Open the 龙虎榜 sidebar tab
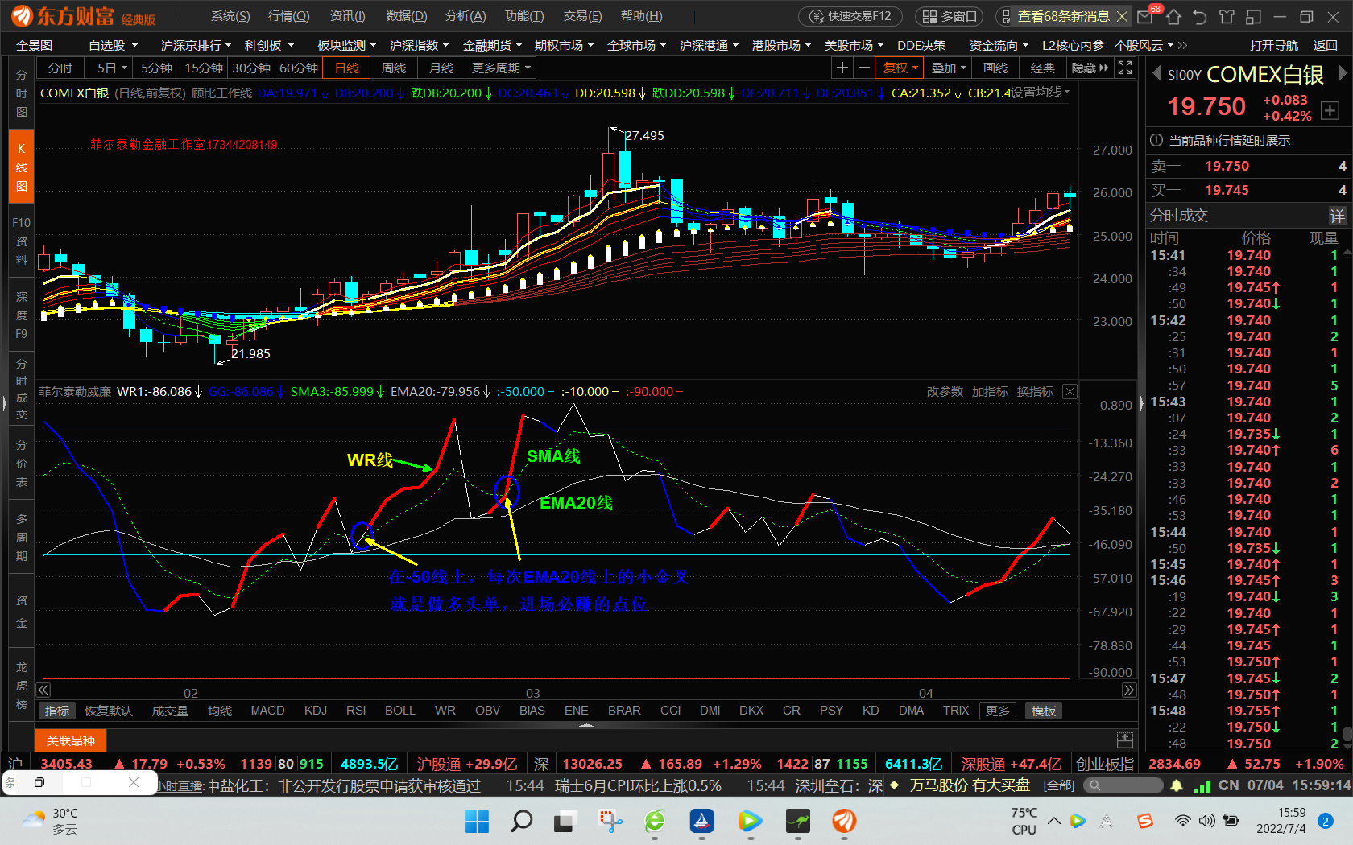The height and width of the screenshot is (845, 1353). click(22, 686)
